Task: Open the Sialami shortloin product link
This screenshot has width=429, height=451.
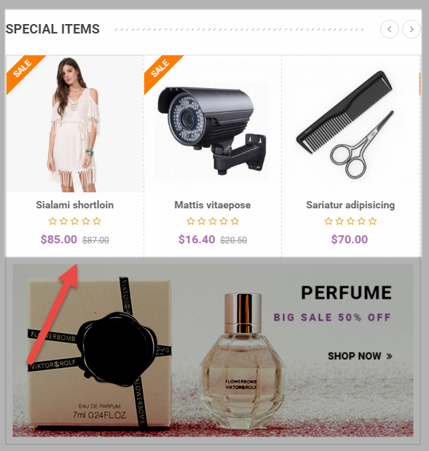Action: 75,205
